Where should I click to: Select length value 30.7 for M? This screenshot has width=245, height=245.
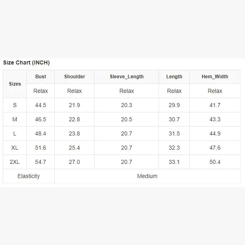(x=174, y=119)
